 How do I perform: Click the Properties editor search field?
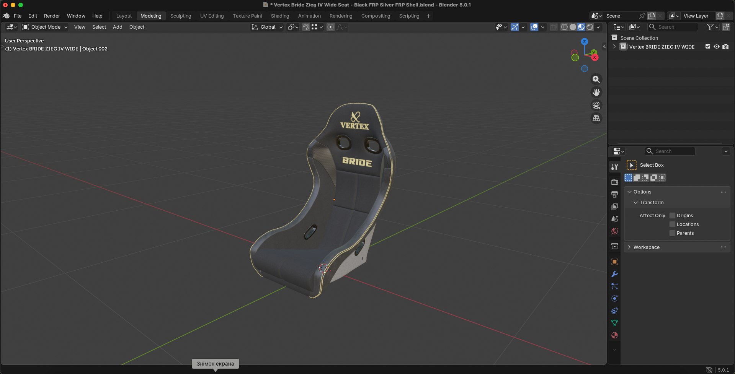670,151
